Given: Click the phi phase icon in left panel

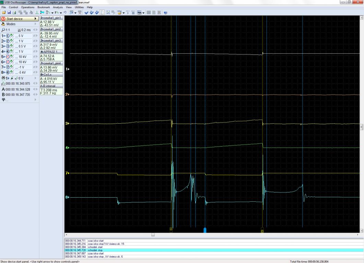Looking at the screenshot, I should click(x=3, y=100).
